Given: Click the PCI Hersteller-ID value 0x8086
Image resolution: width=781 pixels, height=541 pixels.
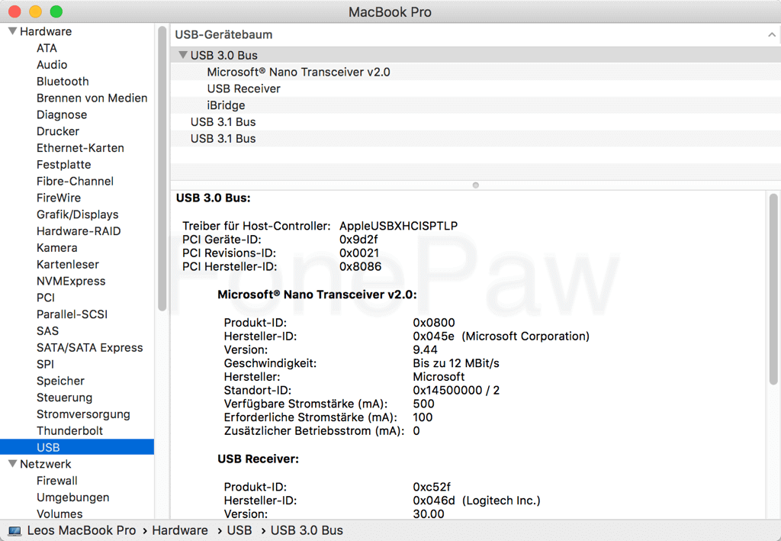Looking at the screenshot, I should [x=361, y=266].
